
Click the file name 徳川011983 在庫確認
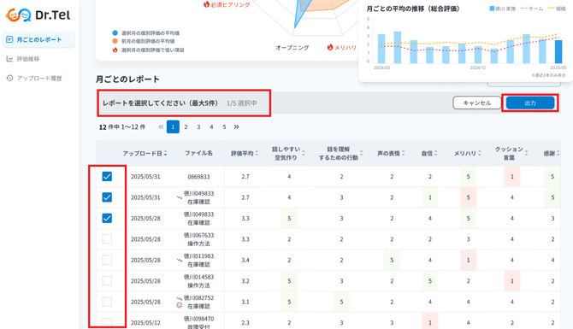click(198, 260)
